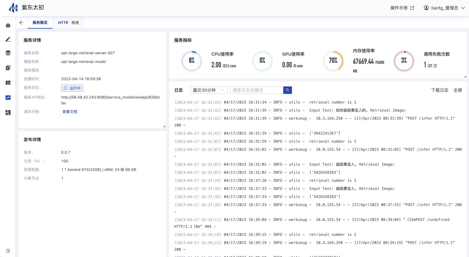Click service name opt-large-retrieval-server-007

88,53
